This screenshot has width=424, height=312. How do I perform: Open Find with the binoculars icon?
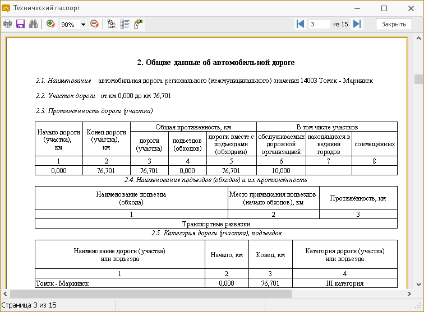click(x=34, y=24)
